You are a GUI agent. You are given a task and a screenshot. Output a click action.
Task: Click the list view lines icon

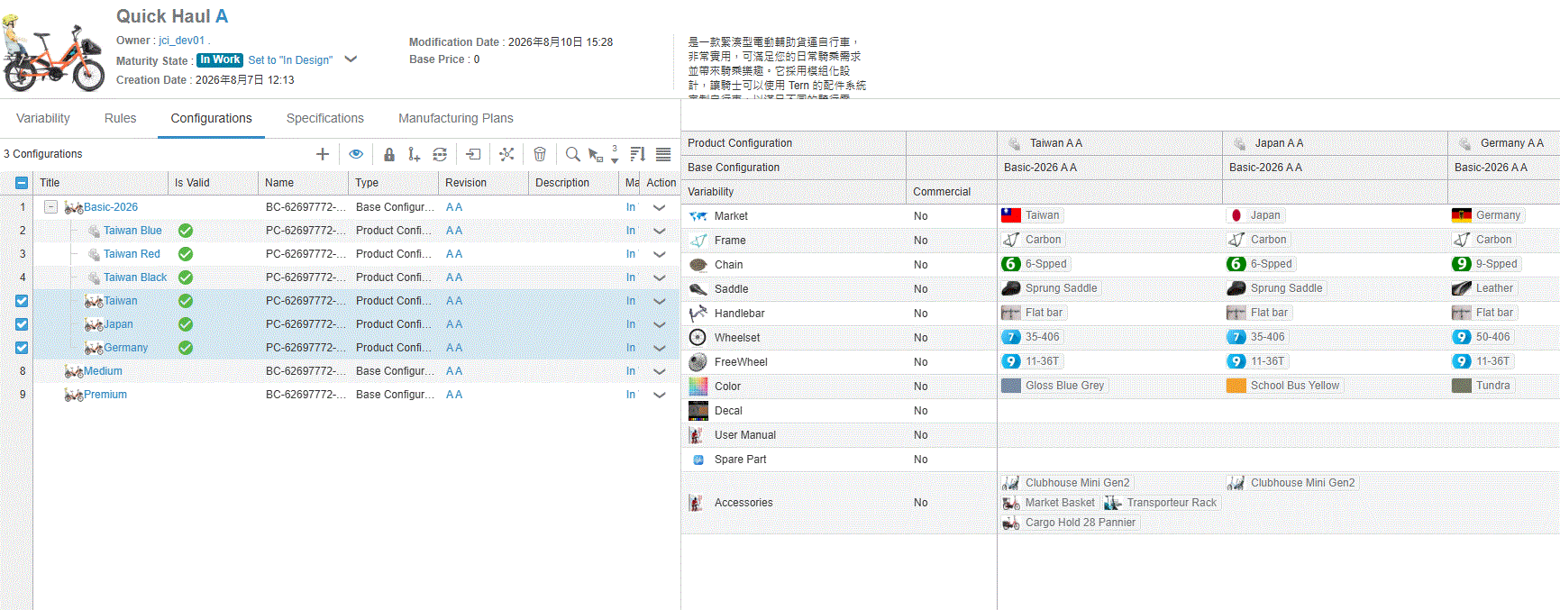click(663, 154)
